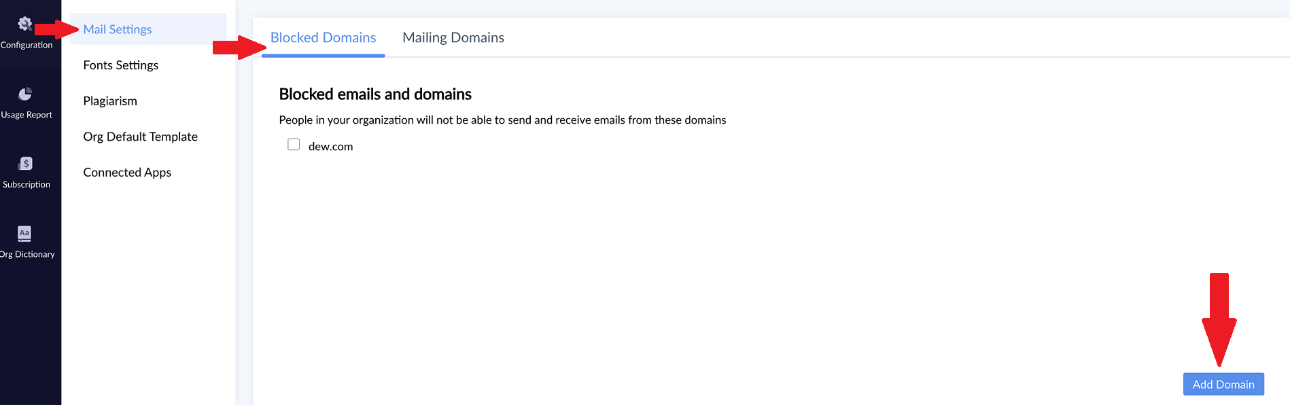The width and height of the screenshot is (1290, 405).
Task: Open the Usage Report pie chart icon
Action: coord(25,94)
